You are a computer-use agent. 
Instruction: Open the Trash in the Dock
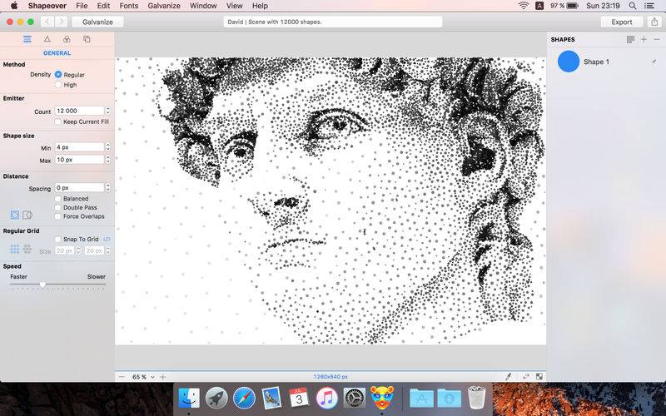[476, 398]
